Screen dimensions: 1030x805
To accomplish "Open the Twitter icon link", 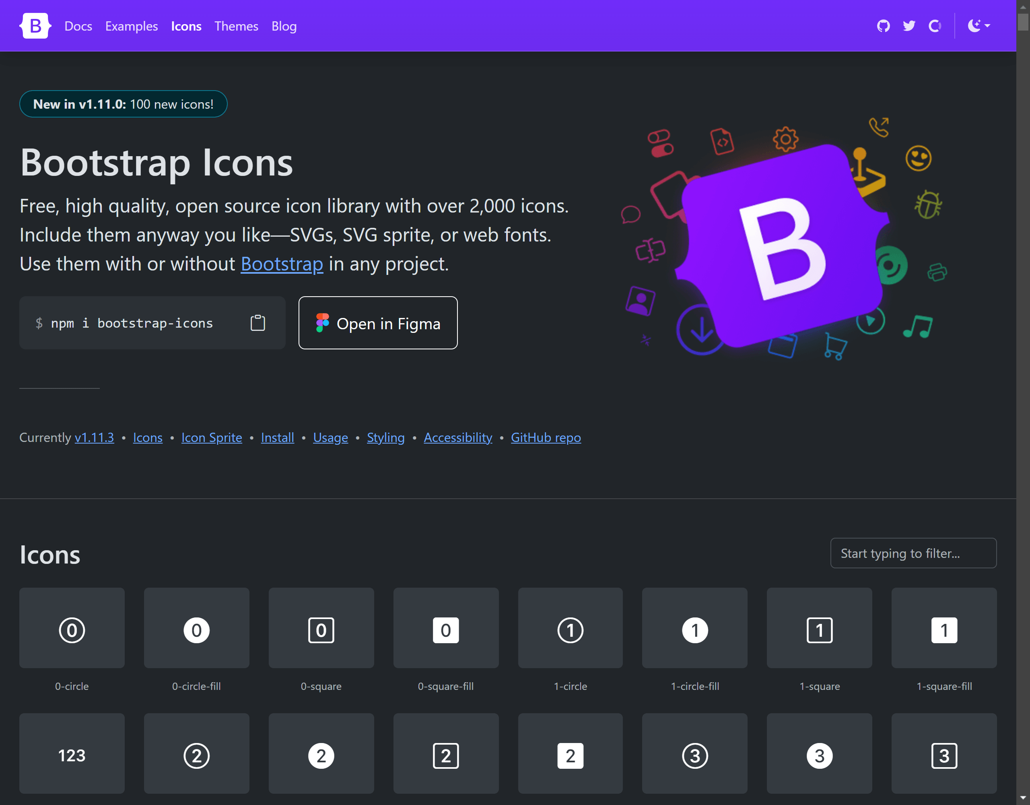I will point(909,26).
